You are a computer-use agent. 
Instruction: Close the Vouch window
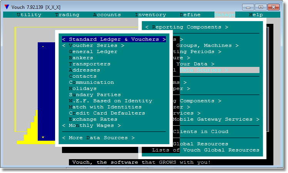click(273, 7)
